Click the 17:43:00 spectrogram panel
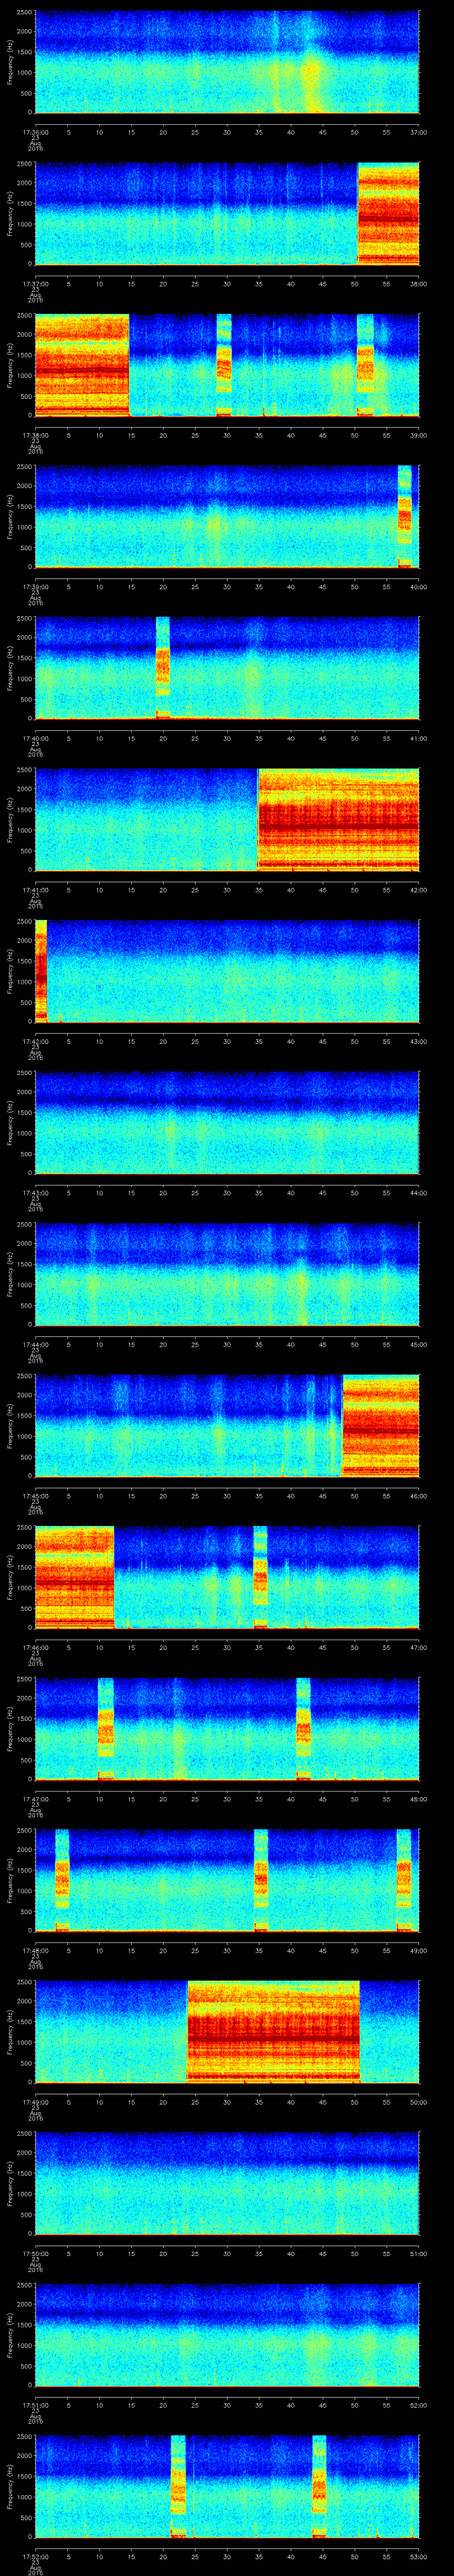454x2576 pixels. click(227, 1122)
